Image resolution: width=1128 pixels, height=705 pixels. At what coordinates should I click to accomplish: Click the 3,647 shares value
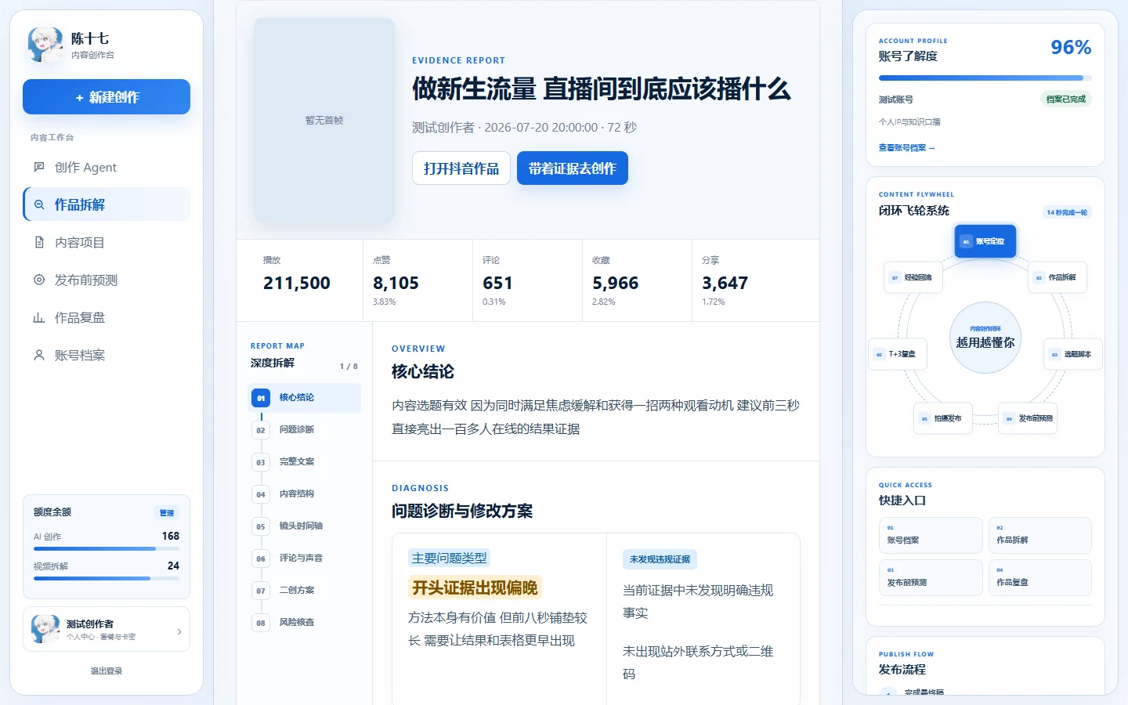coord(725,283)
